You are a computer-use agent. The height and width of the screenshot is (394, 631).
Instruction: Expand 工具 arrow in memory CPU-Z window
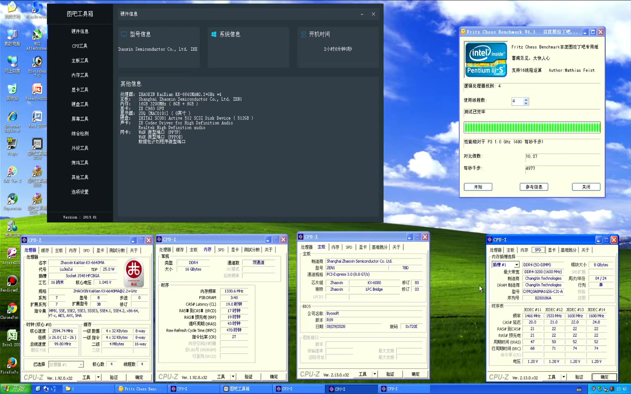(x=233, y=376)
